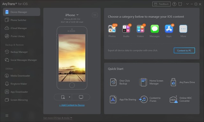
Task: Open the Apps category icon
Action: (x=169, y=29)
